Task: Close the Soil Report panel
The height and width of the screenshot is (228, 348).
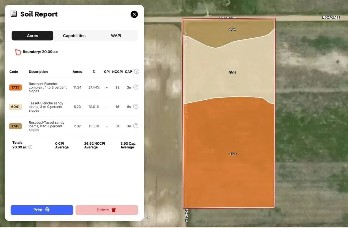Action: [134, 14]
